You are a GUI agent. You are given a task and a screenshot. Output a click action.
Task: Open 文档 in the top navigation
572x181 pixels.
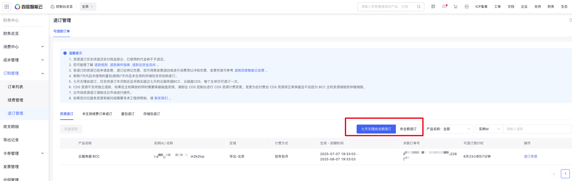(x=511, y=6)
